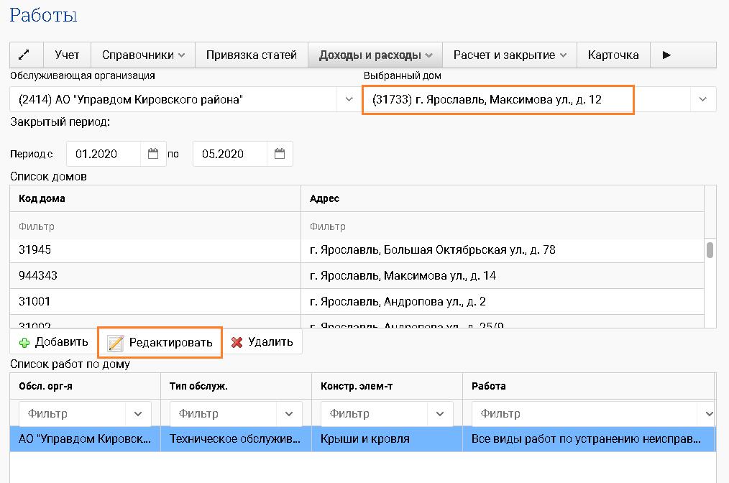
Task: Switch to the Привязка статей tab
Action: click(x=251, y=55)
